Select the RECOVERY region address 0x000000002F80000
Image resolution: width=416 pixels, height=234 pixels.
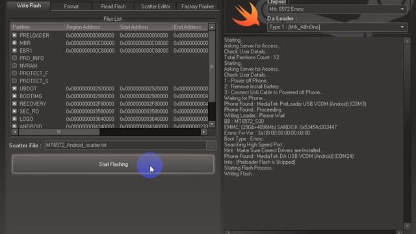tap(90, 104)
